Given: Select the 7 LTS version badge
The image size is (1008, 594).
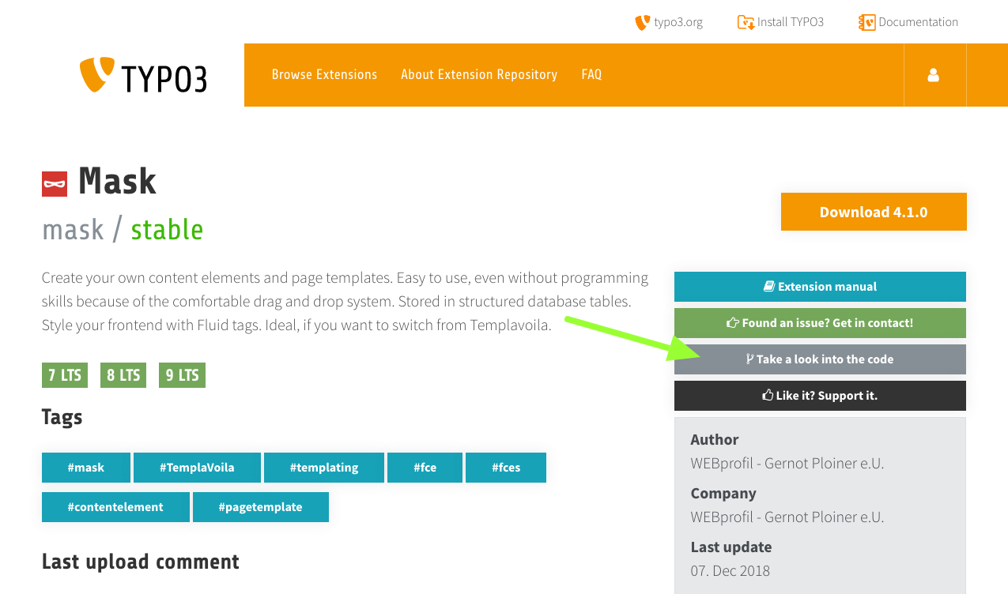Looking at the screenshot, I should click(x=65, y=375).
